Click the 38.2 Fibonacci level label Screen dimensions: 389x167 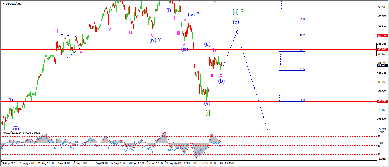pos(302,50)
